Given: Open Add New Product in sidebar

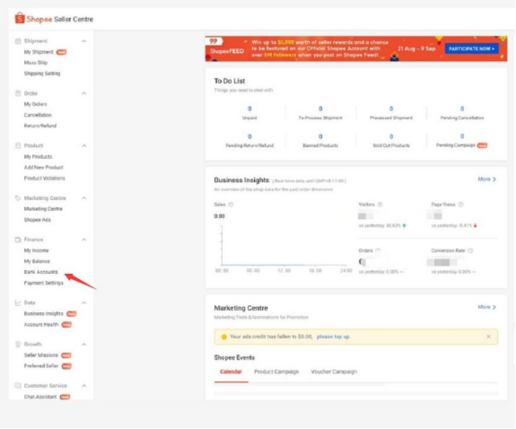Looking at the screenshot, I should 43,167.
